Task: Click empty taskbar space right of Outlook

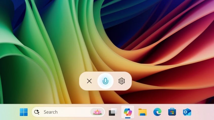Action: 202,112
